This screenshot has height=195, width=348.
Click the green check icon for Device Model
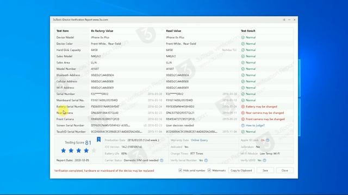coord(243,37)
